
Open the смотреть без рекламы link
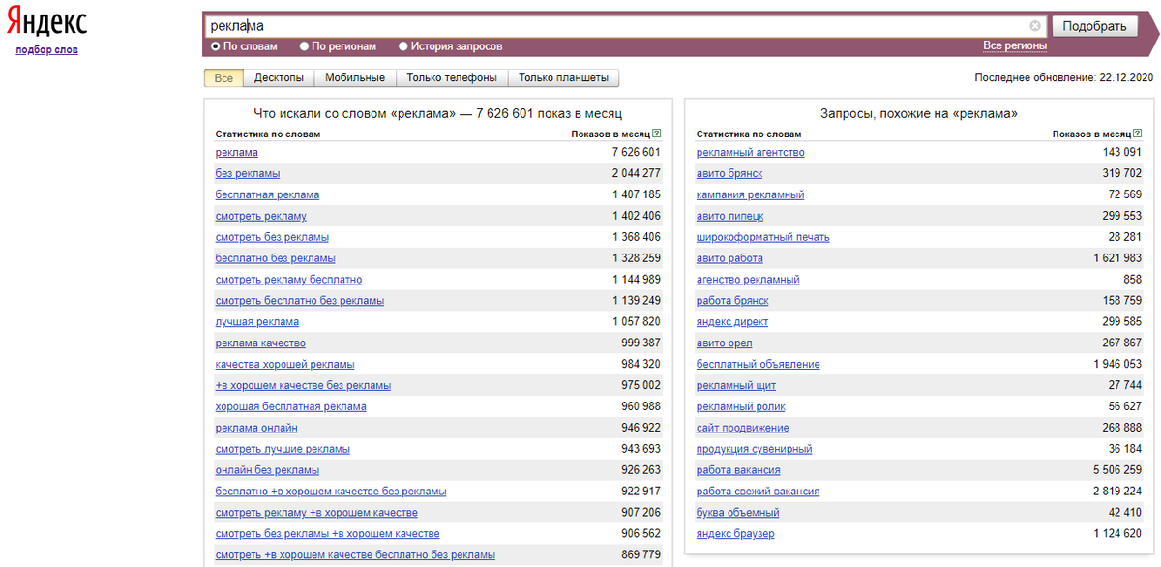tap(272, 237)
